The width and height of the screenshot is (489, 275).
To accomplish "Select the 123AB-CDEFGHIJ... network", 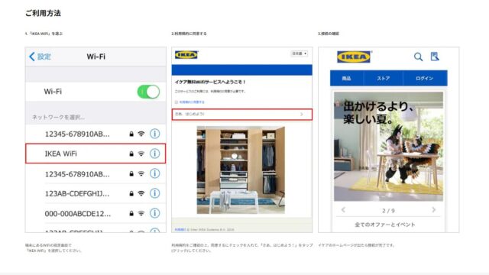I will [96, 193].
